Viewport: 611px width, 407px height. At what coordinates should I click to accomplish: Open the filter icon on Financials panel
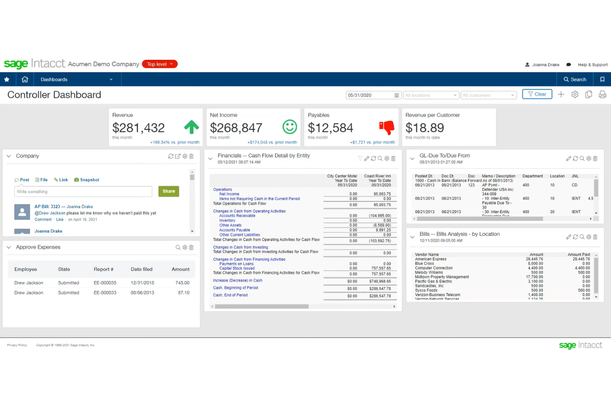(x=360, y=158)
